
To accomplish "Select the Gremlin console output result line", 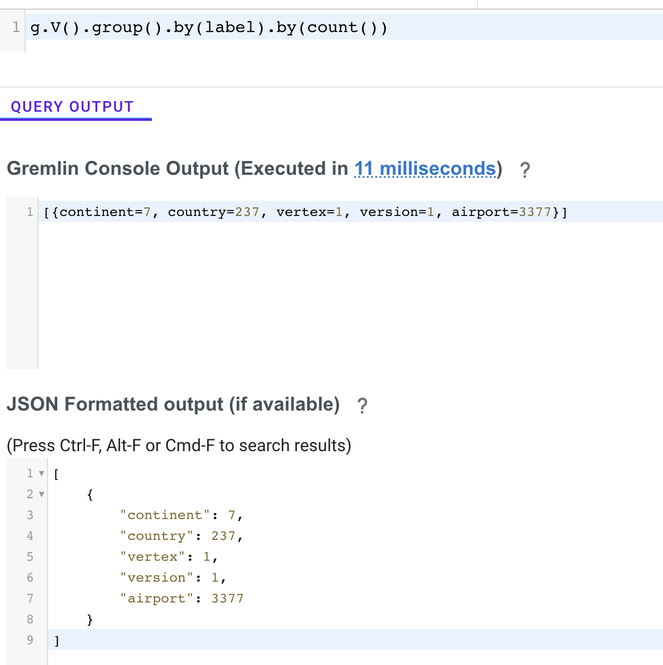I will pos(351,212).
